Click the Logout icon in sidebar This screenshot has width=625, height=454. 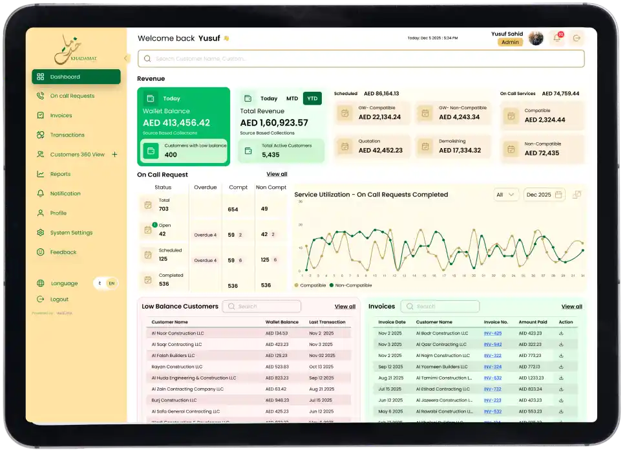tap(40, 299)
